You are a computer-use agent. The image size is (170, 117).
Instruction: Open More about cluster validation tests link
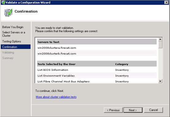[x=56, y=97]
